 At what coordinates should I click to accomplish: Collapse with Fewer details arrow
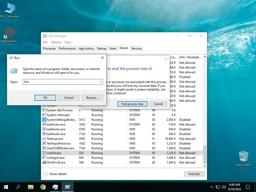[45, 174]
